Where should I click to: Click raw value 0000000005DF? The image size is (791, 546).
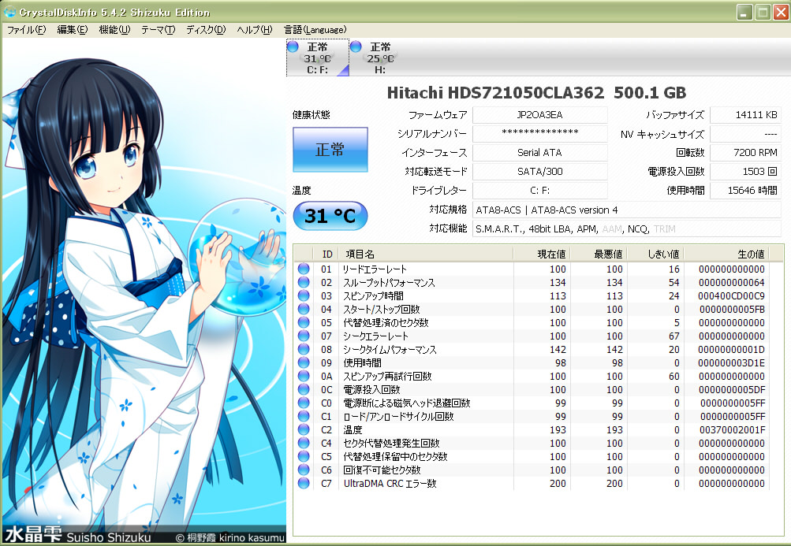pos(732,390)
